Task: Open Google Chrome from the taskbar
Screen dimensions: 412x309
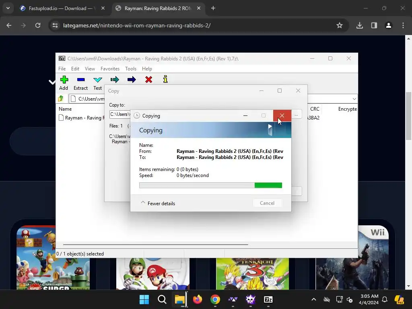Action: pyautogui.click(x=215, y=299)
